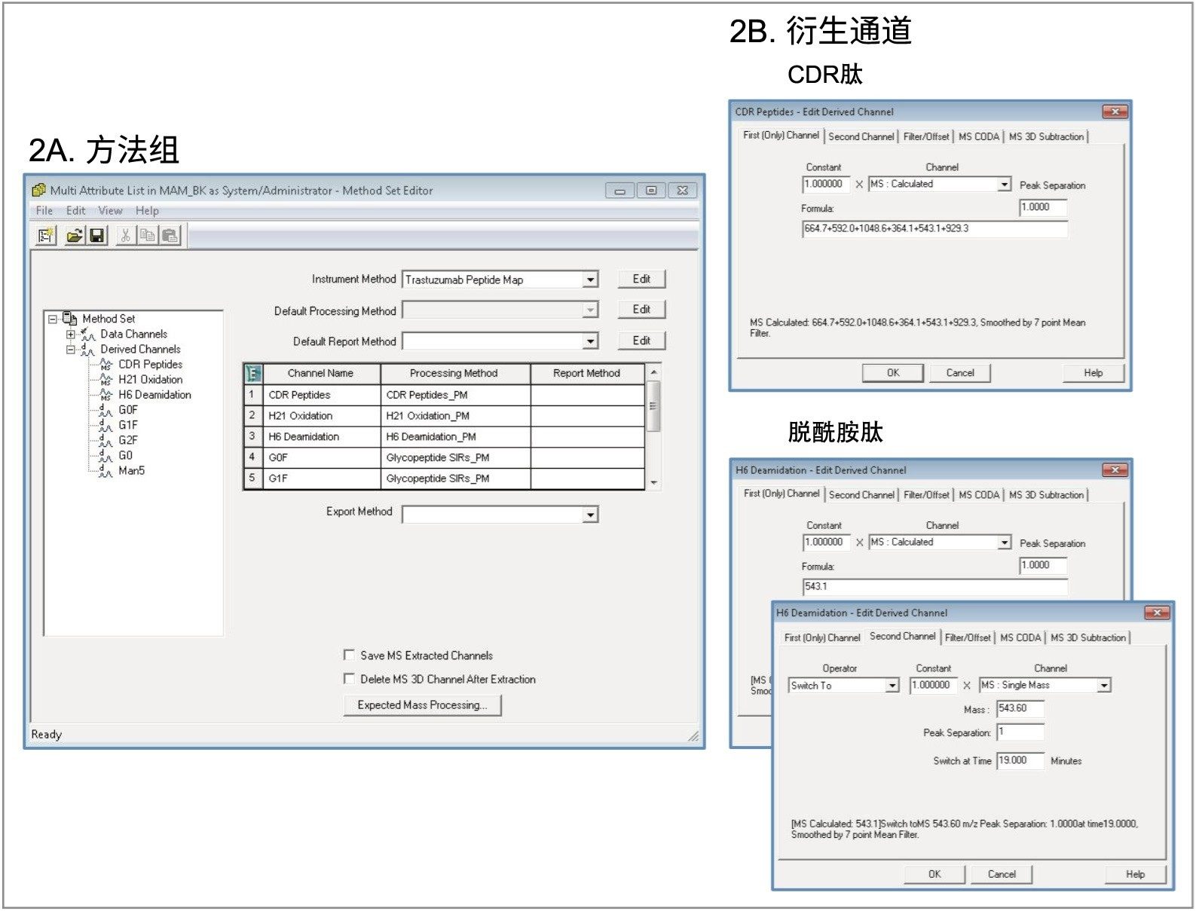Open the Operator 'Switch To' dropdown

[x=892, y=686]
